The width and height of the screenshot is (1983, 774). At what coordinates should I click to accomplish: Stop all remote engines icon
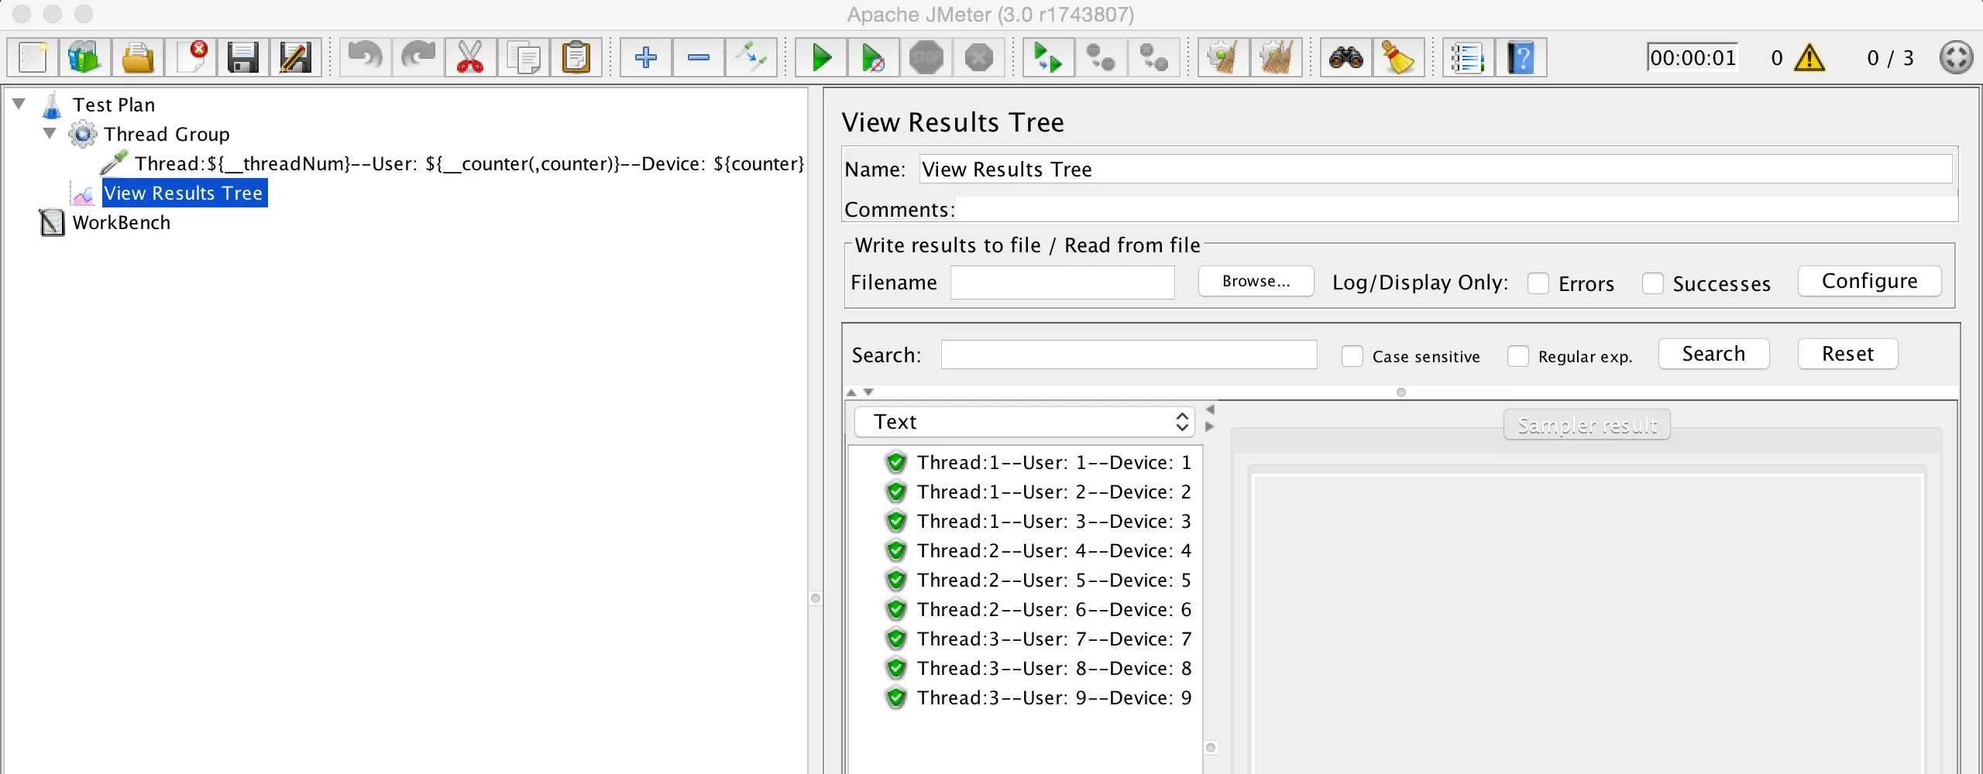(1101, 57)
